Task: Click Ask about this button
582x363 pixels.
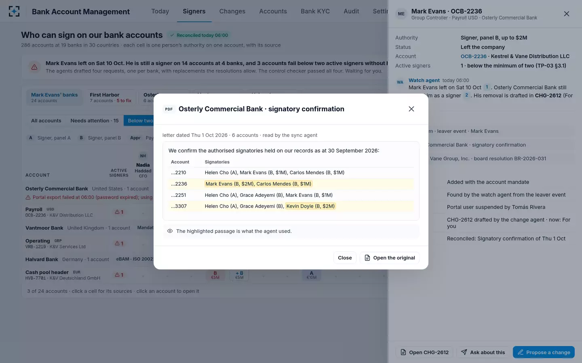Action: pos(483,352)
